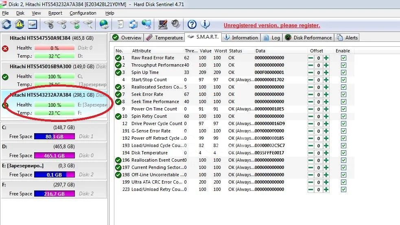
Task: Click the configuration monitor with screwdriver icon
Action: [x=162, y=24]
